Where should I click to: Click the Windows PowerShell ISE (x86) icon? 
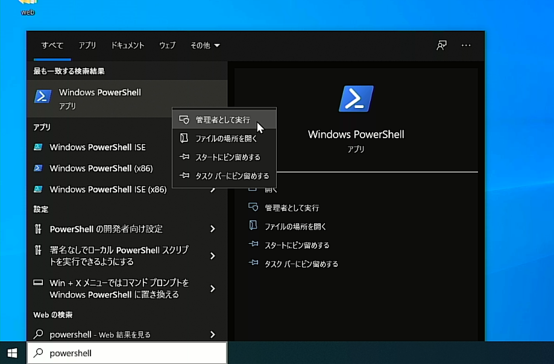click(38, 190)
